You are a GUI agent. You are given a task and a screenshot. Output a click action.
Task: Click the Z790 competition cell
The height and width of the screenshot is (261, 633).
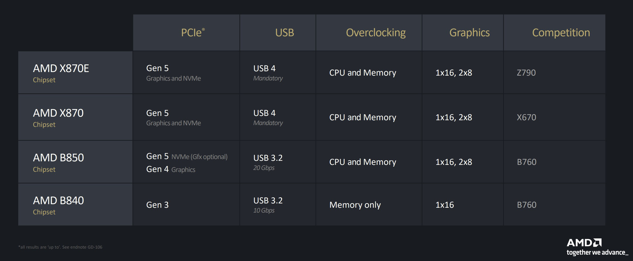[x=555, y=73]
